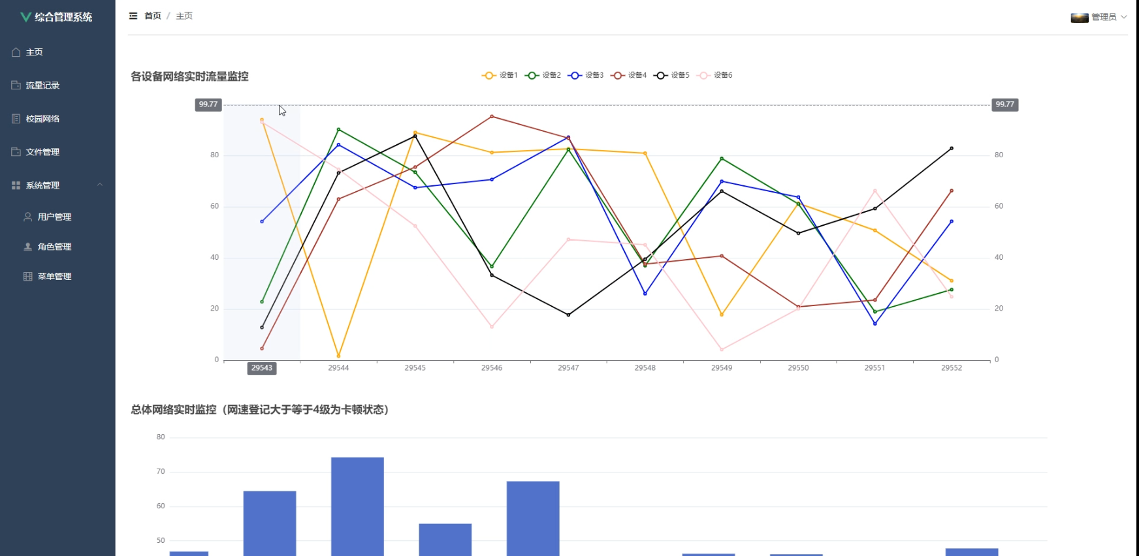Screen dimensions: 1139x556
Task: Click the person icon beside 角色管理
Action: (28, 247)
